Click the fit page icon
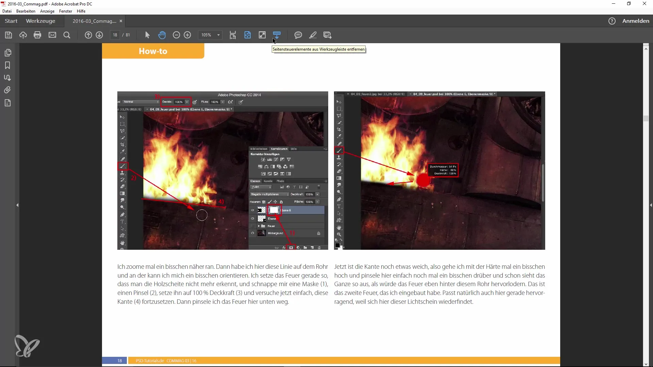 (248, 35)
